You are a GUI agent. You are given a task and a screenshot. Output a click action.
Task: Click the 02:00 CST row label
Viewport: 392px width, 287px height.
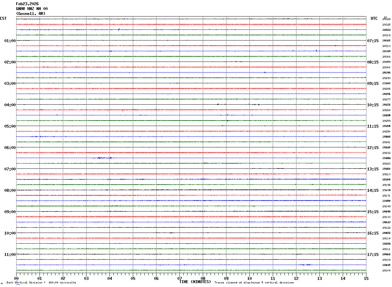click(x=10, y=62)
